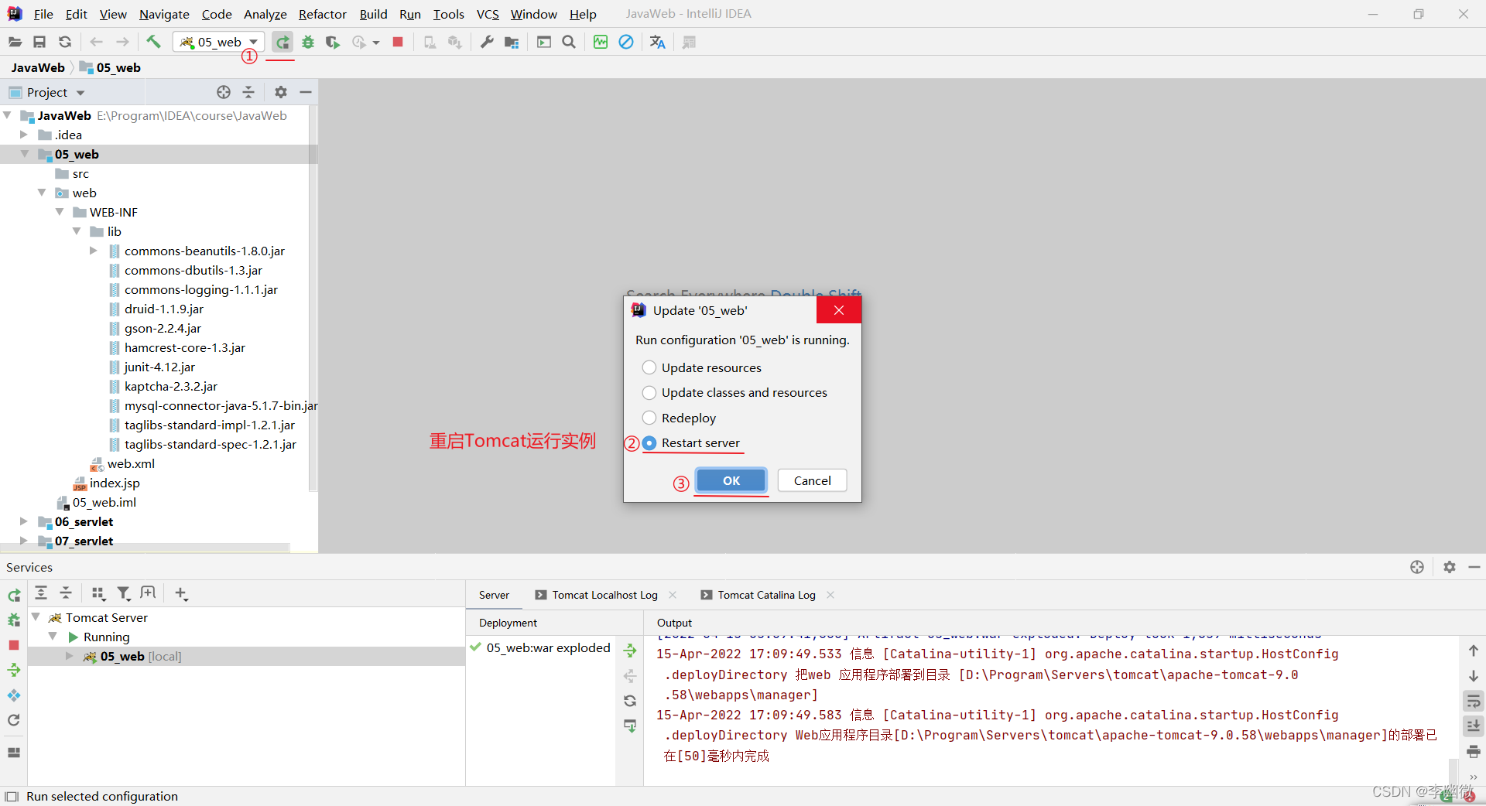This screenshot has height=806, width=1486.
Task: Click the Services Filter funnel icon
Action: pos(123,593)
